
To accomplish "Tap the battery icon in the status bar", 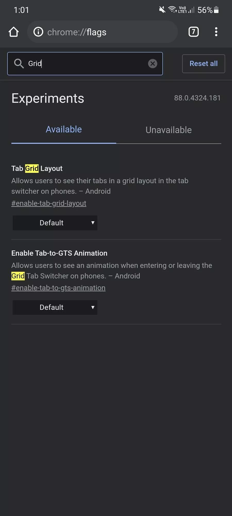I will point(216,10).
